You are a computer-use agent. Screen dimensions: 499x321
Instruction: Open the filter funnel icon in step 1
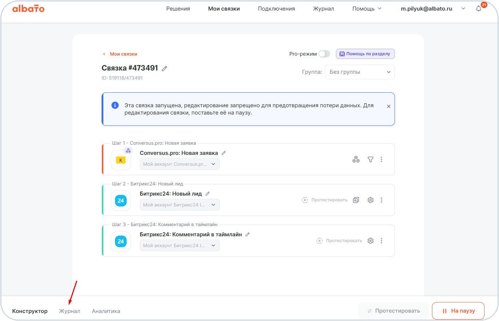coord(371,159)
